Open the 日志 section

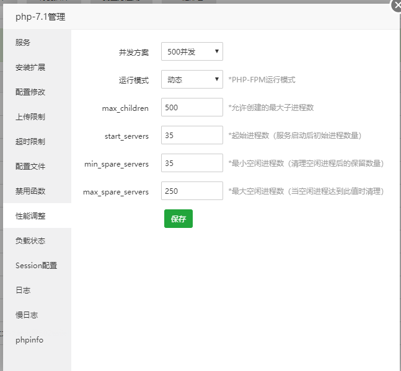[x=37, y=290]
